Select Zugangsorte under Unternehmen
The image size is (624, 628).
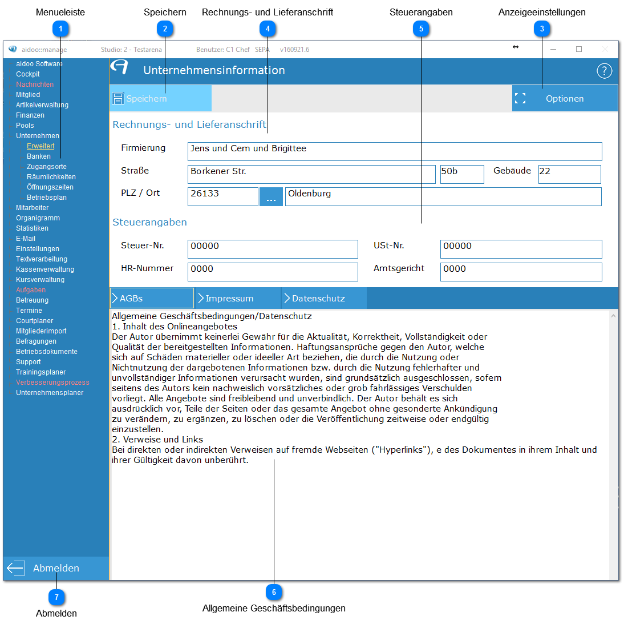tap(47, 167)
